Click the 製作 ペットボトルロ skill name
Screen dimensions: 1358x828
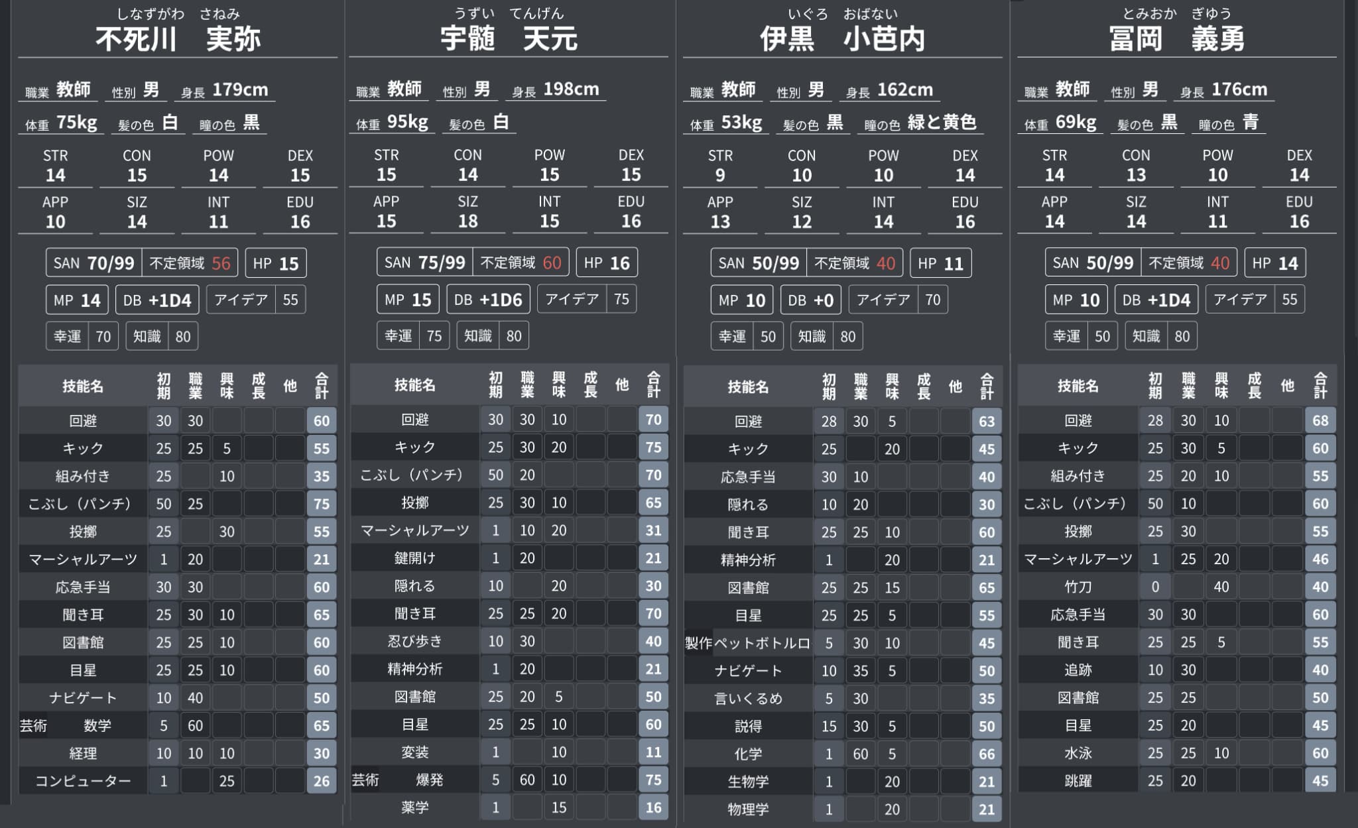pyautogui.click(x=748, y=643)
